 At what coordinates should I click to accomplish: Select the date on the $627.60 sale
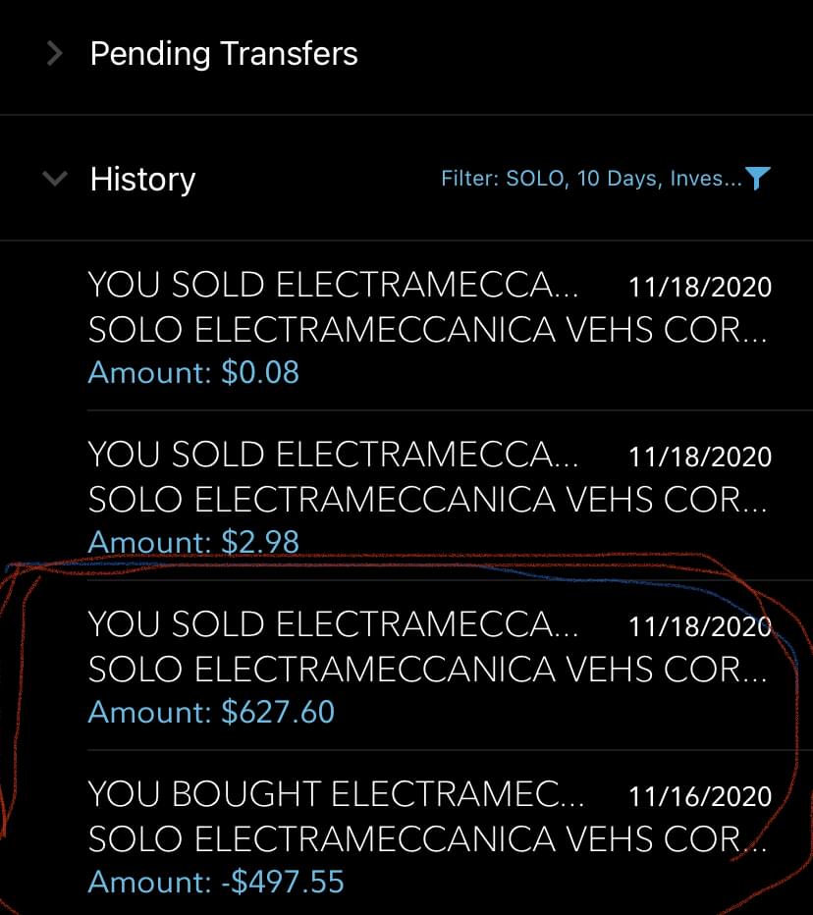[x=700, y=626]
